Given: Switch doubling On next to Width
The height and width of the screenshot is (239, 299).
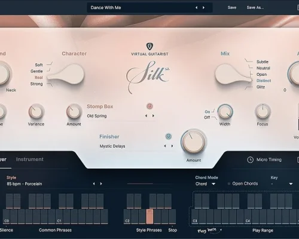Looking at the screenshot, I should coord(208,112).
